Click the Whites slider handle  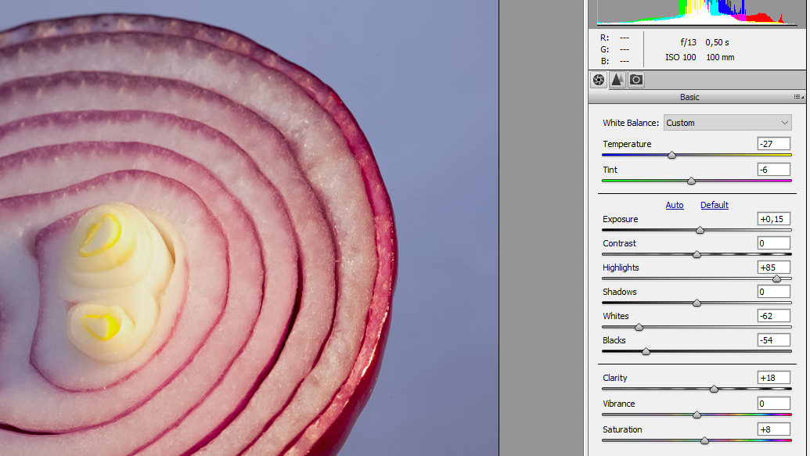[639, 328]
